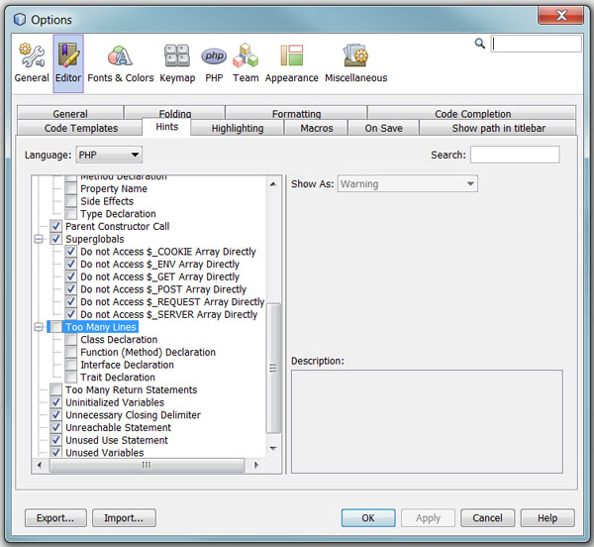Open the Miscellaneous options category
Viewport: 594px width, 547px height.
coord(355,63)
